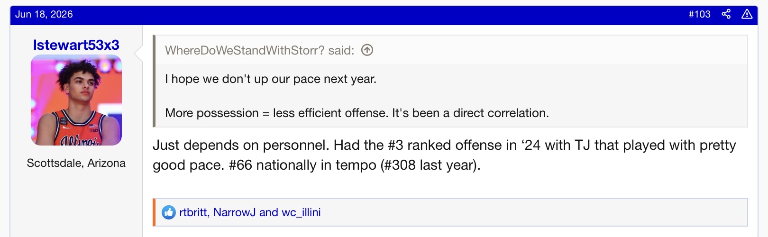Click the Jun 18, 2026 post date
The height and width of the screenshot is (237, 768).
(x=44, y=14)
